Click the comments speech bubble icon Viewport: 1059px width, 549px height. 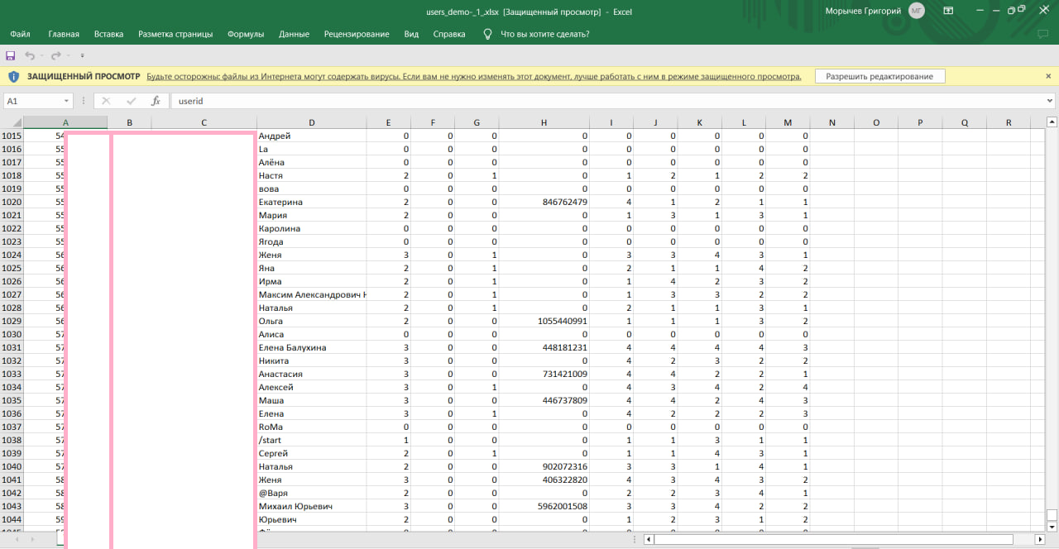1042,34
